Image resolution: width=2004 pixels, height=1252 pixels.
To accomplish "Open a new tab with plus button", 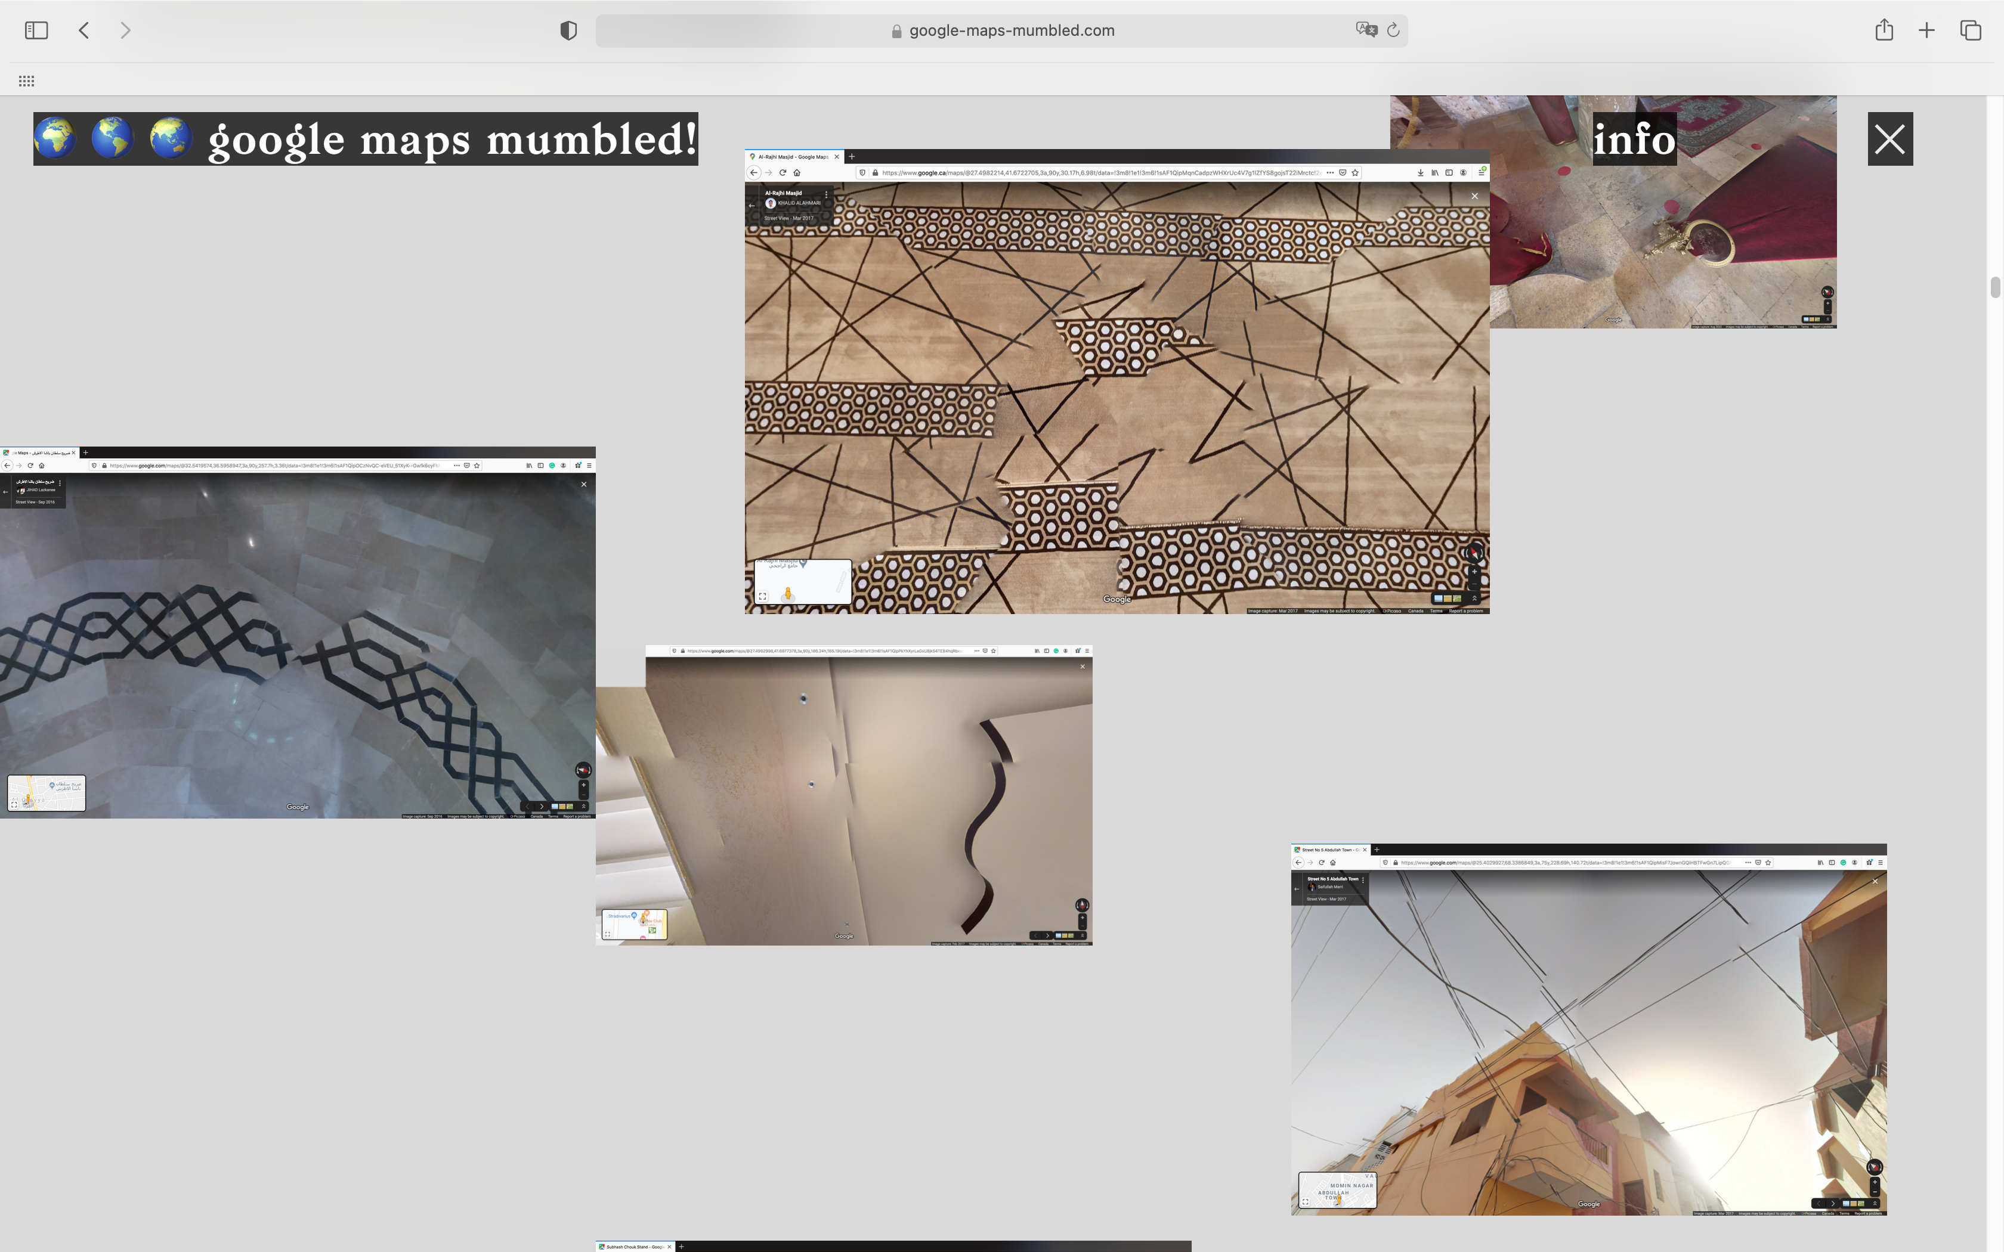I will (x=1927, y=30).
